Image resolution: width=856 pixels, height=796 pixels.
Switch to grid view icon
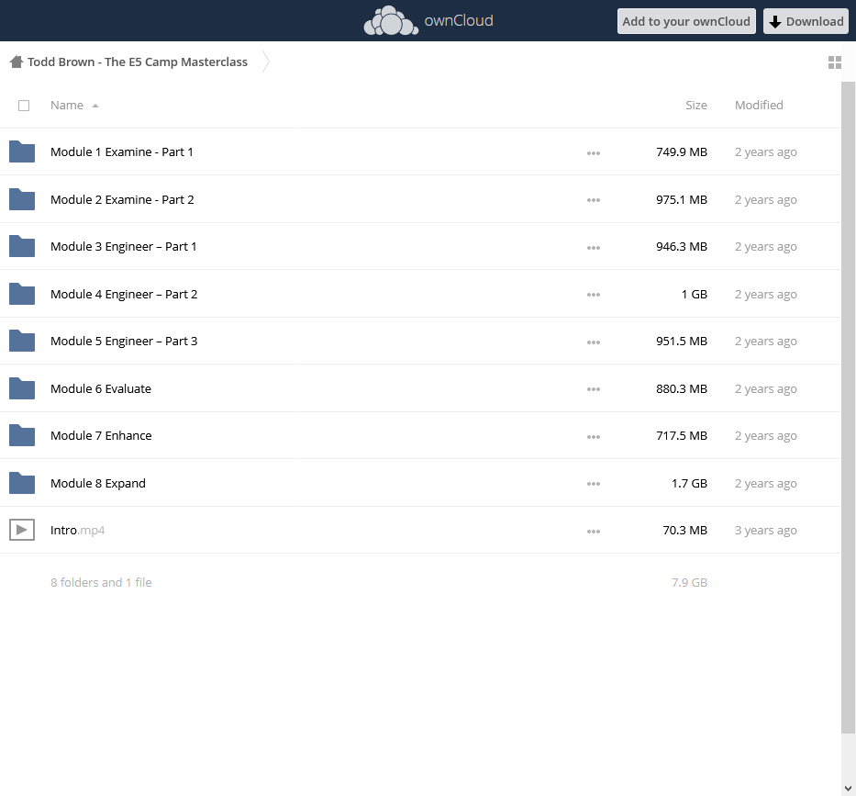(835, 62)
